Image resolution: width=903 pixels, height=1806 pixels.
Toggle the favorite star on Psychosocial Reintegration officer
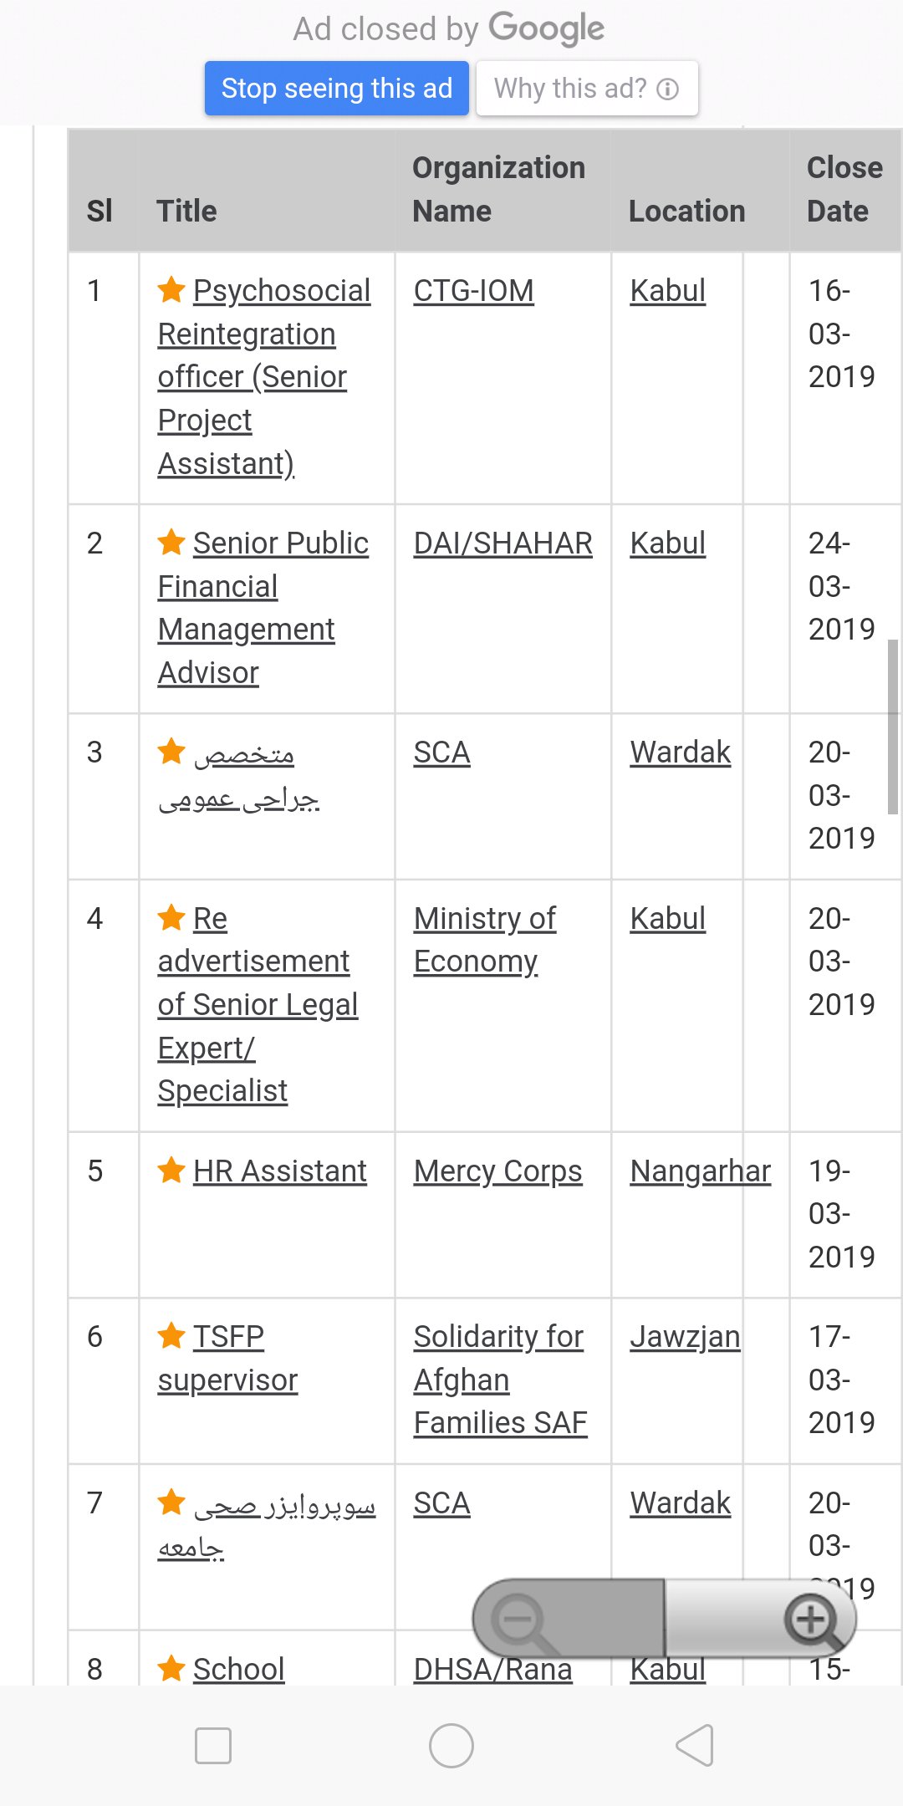click(171, 290)
